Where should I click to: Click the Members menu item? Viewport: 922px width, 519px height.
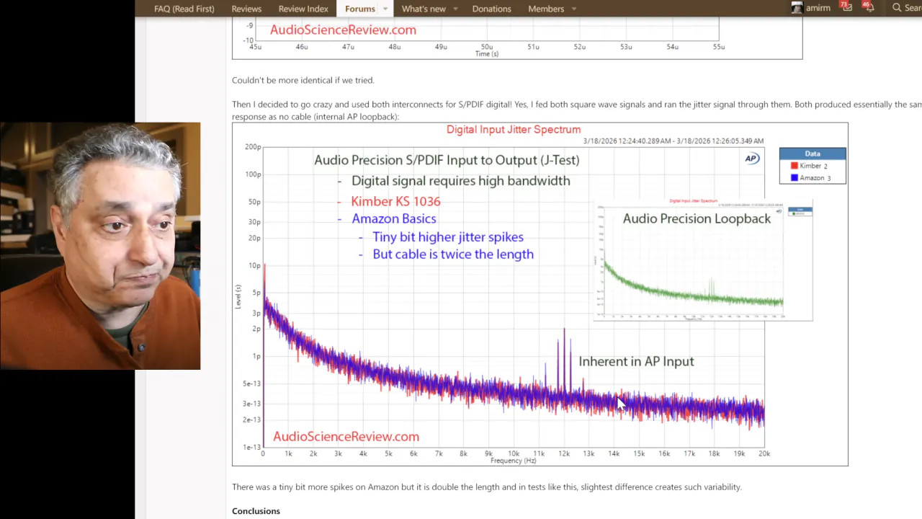546,9
